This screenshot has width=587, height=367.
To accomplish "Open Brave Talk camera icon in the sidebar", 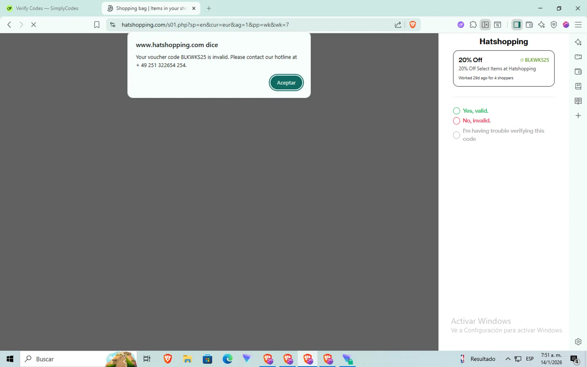I will pyautogui.click(x=578, y=57).
